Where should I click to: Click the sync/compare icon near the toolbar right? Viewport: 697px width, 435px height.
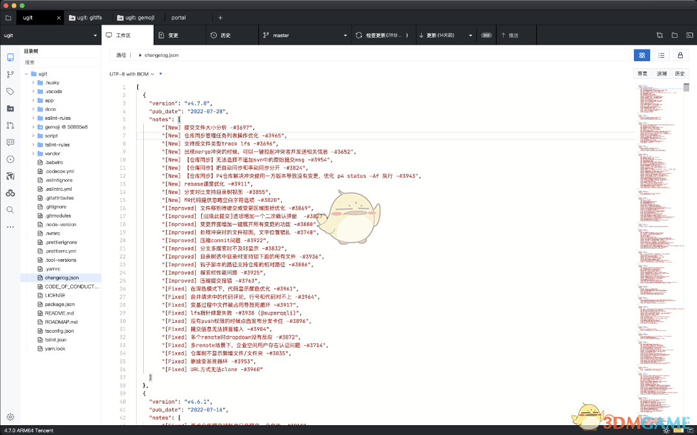click(660, 35)
